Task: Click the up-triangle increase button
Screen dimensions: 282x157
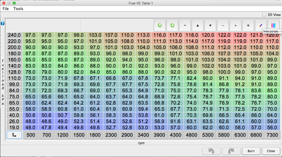Action: click(x=198, y=26)
